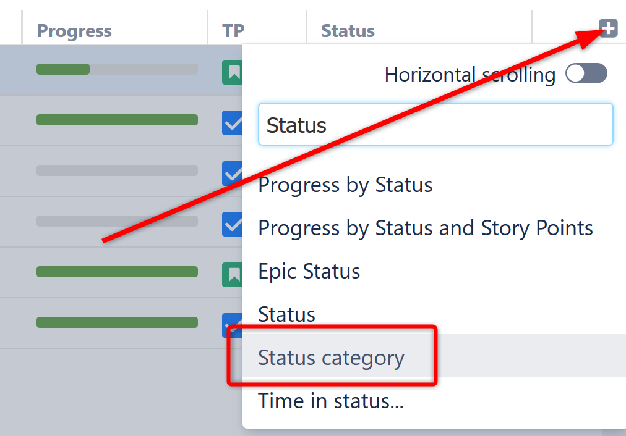Click the green epic icon in first row
The image size is (626, 436).
click(x=233, y=73)
